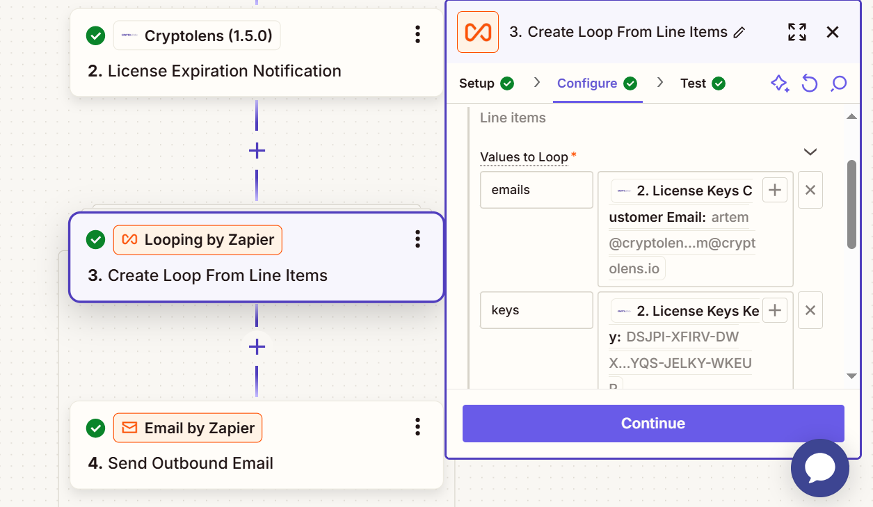Open the Setup tab
The height and width of the screenshot is (507, 873).
tap(486, 83)
